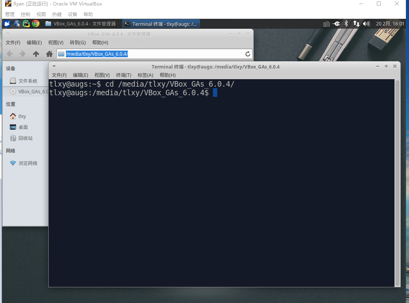Image resolution: width=409 pixels, height=303 pixels.
Task: Launch the web browser globe icon in panel
Action: tap(17, 24)
